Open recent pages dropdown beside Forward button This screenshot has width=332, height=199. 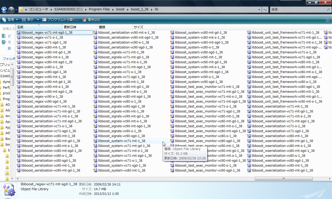(x=16, y=10)
